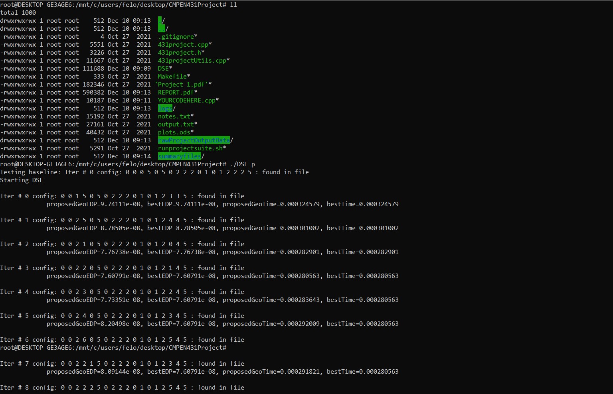Click the 431projectUtils.cpp entry
The width and height of the screenshot is (613, 394).
192,61
